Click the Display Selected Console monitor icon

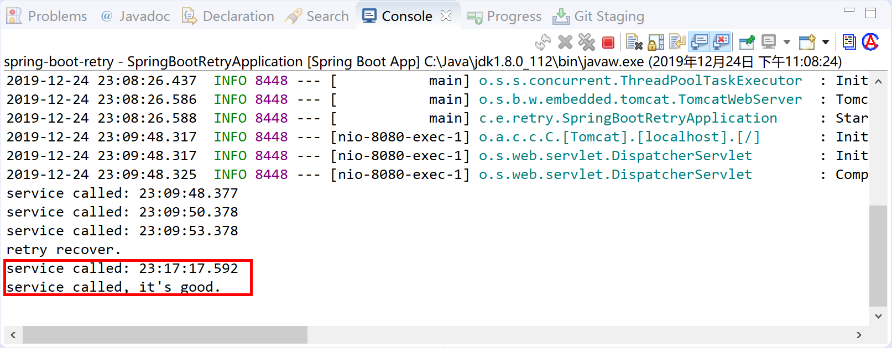769,42
